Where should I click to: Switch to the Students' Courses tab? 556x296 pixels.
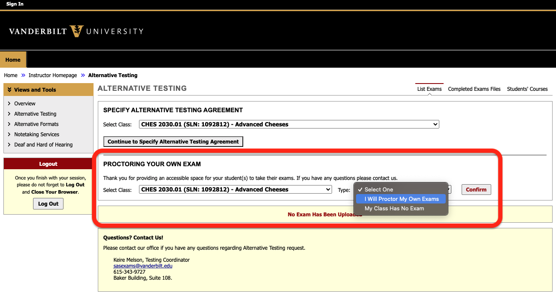(x=527, y=89)
